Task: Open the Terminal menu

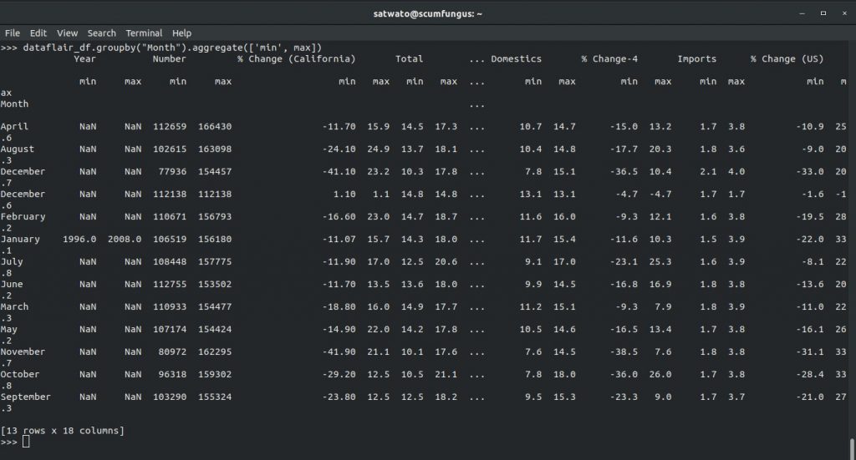Action: [x=144, y=33]
